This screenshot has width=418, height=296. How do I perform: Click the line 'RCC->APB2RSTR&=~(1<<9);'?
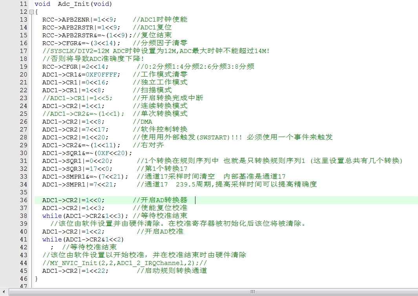pyautogui.click(x=87, y=35)
